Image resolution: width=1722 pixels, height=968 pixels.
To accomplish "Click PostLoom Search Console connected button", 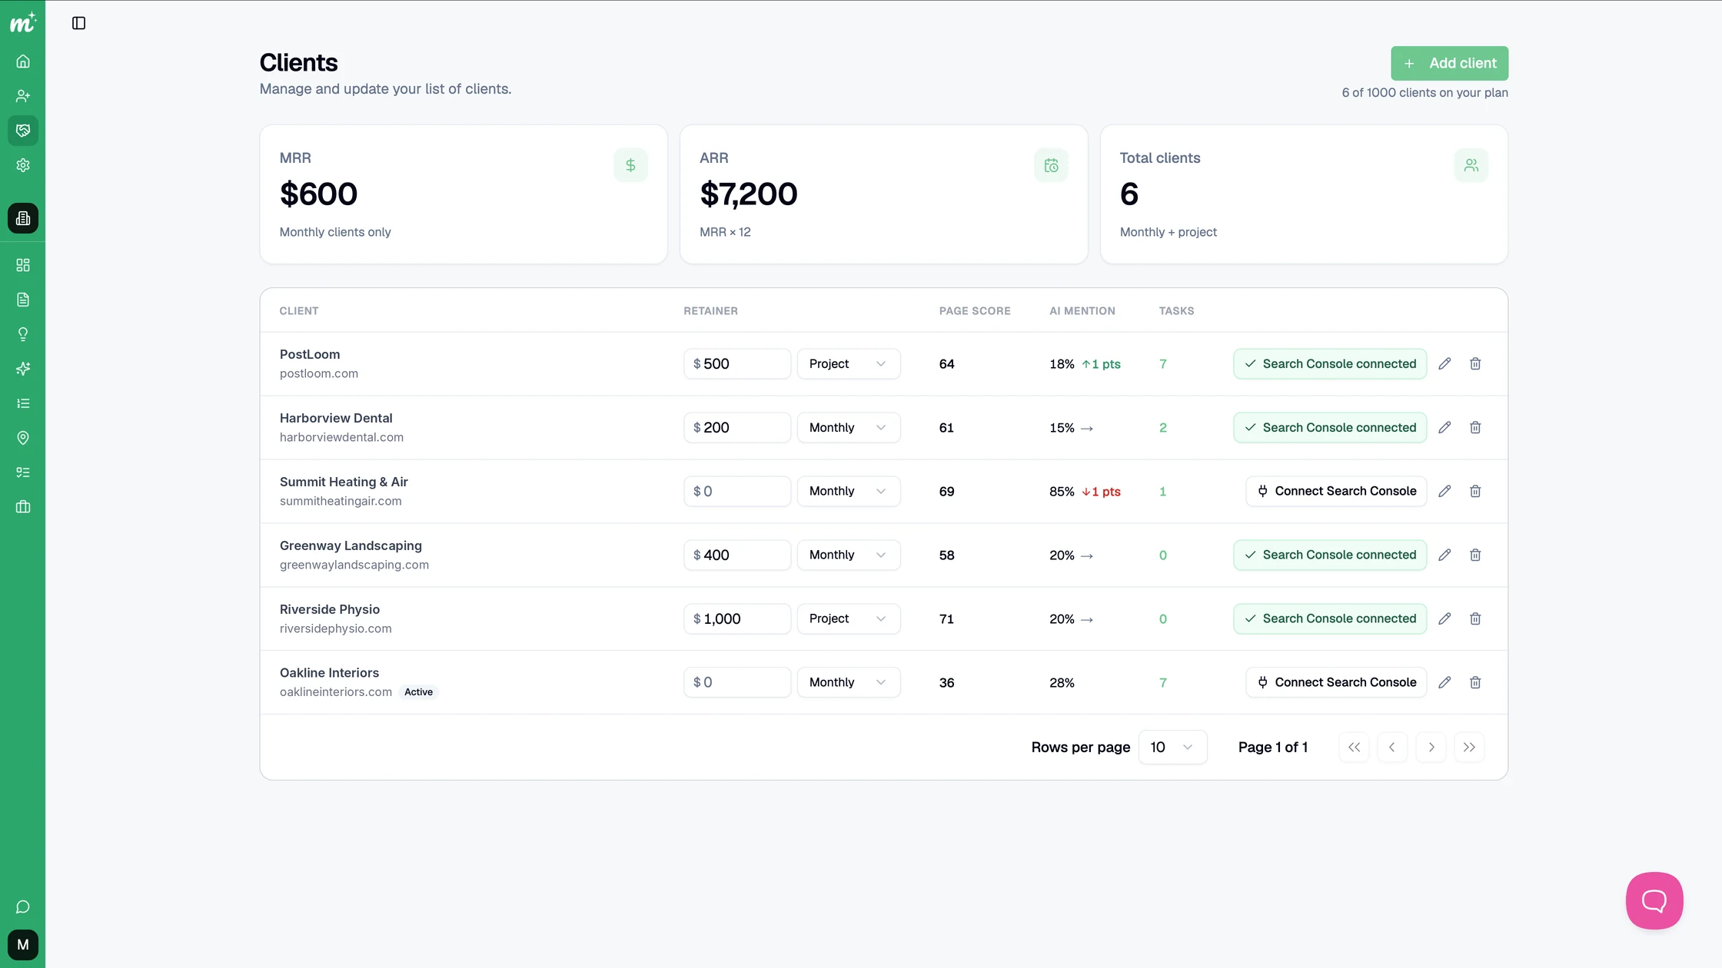I will click(x=1330, y=364).
